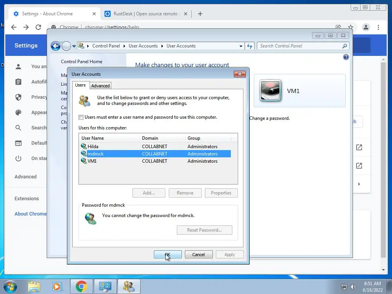Open Default browser icon in Chrome Settings

click(x=18, y=143)
